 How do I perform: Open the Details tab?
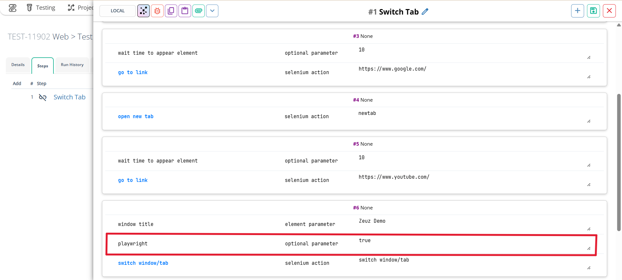(18, 65)
